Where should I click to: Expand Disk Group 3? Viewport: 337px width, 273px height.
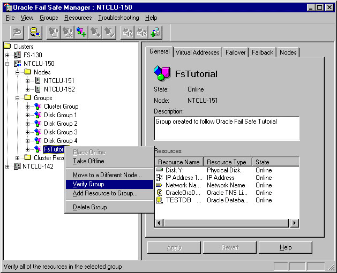27,132
